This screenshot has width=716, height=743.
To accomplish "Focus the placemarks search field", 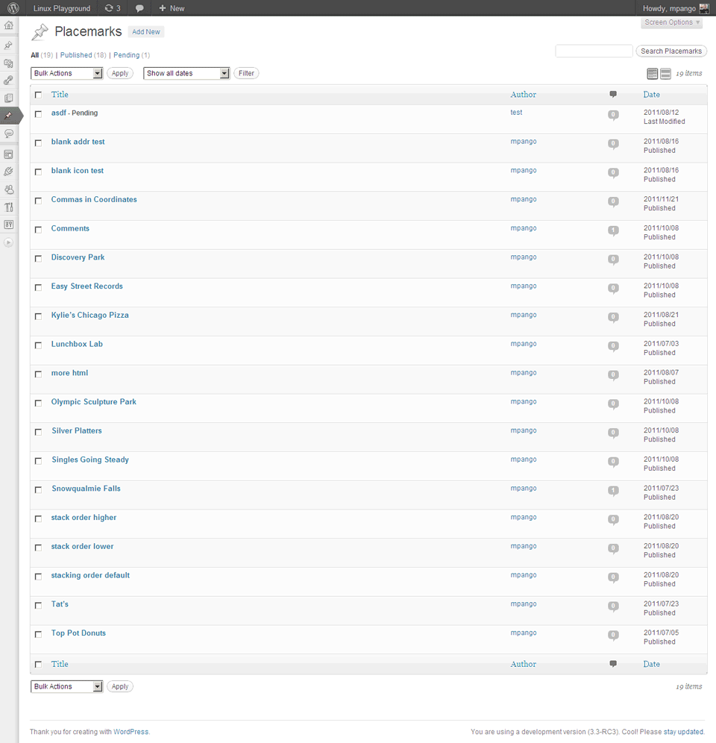I will 594,51.
